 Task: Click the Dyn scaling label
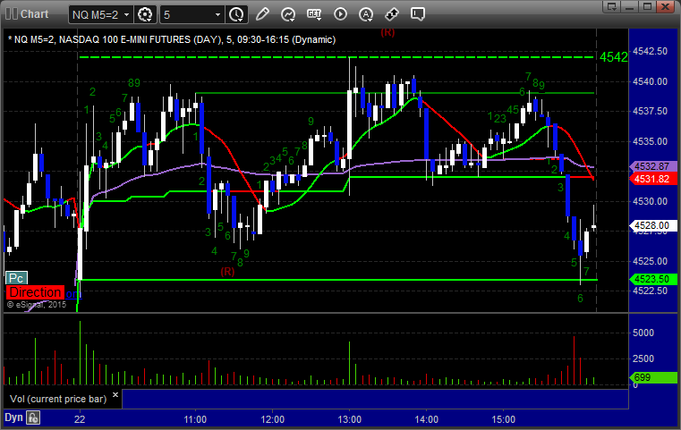(13, 417)
